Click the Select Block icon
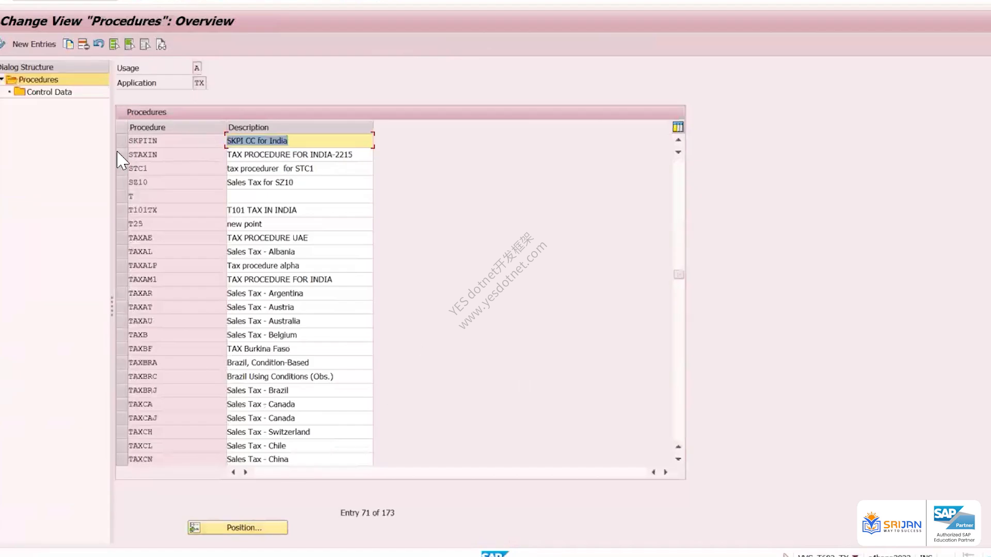991x557 pixels. click(x=130, y=44)
